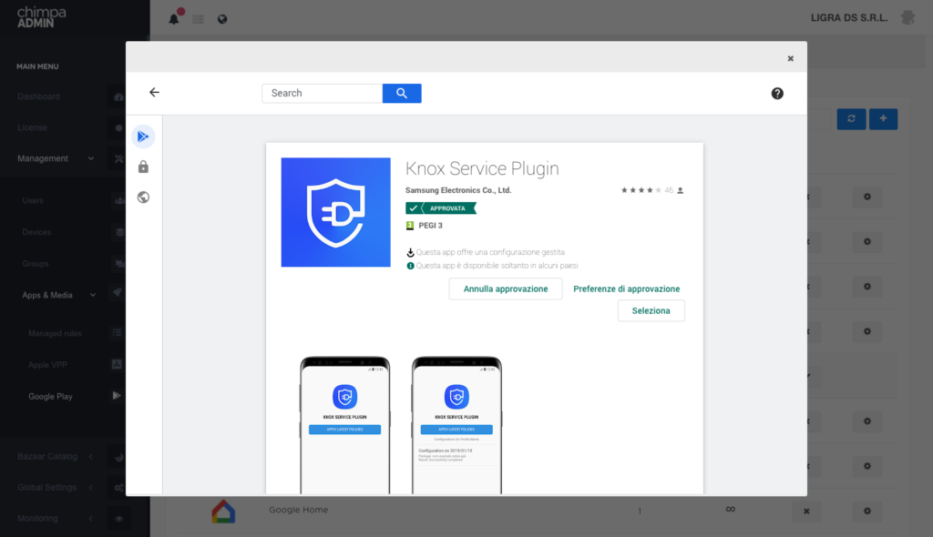The height and width of the screenshot is (537, 933).
Task: Click the blue magnifier search button
Action: pyautogui.click(x=402, y=94)
